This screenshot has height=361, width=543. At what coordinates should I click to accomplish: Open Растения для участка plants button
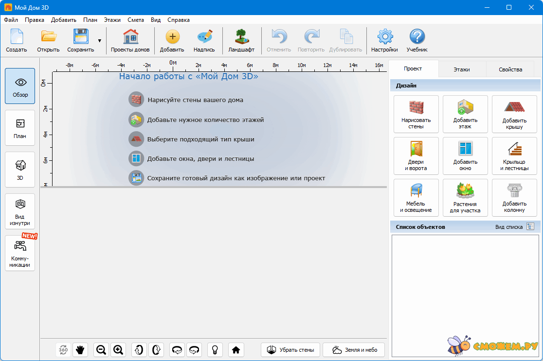click(465, 198)
